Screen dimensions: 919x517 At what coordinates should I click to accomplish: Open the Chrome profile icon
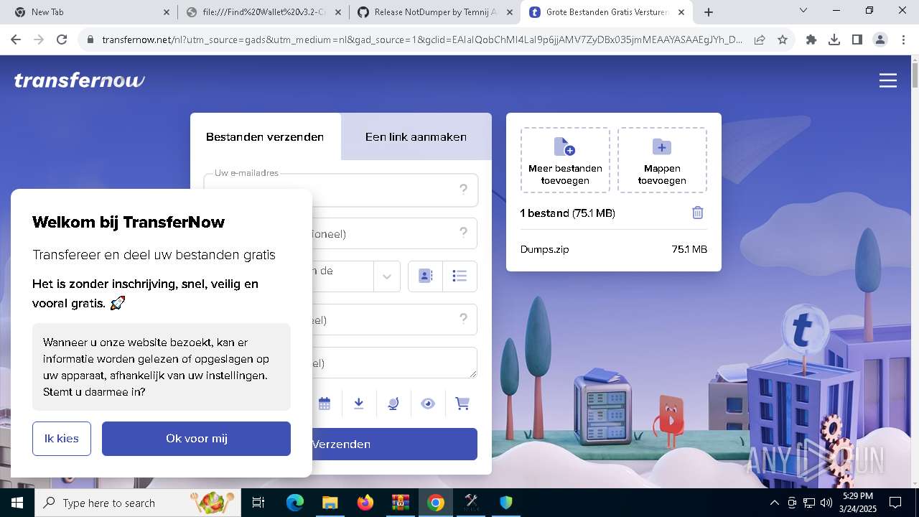880,40
